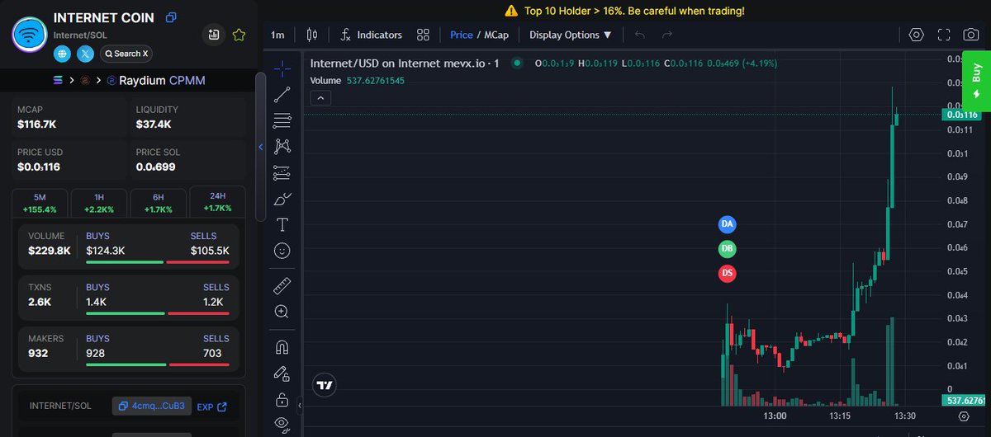This screenshot has height=437, width=991.
Task: Select the crosshair cursor tool
Action: pos(282,68)
